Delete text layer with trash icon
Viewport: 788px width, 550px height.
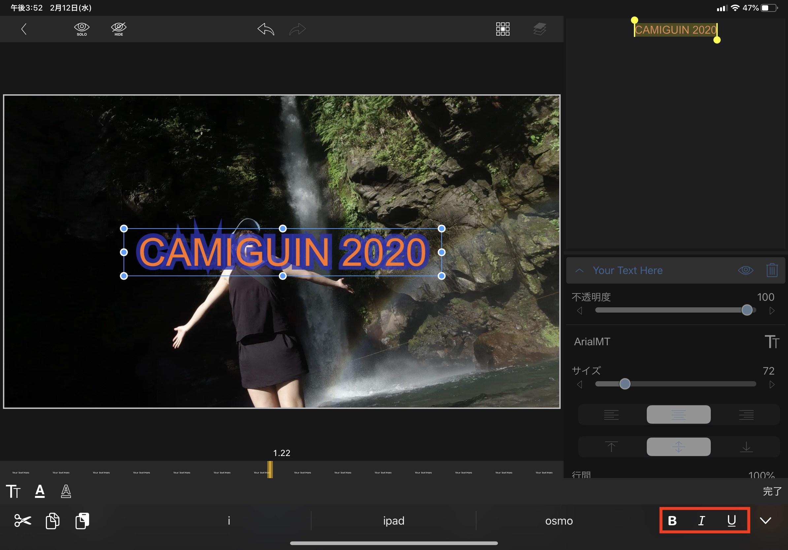click(772, 270)
